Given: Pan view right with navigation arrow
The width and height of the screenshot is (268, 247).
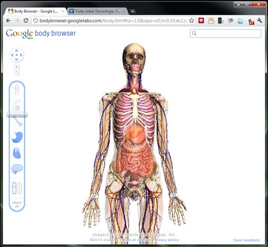Looking at the screenshot, I should (x=21, y=55).
